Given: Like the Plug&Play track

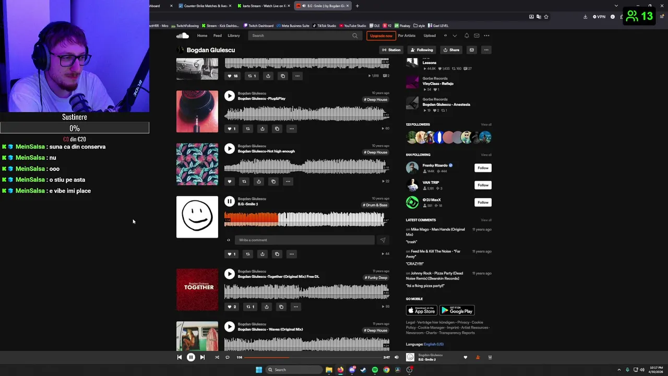Looking at the screenshot, I should point(232,128).
